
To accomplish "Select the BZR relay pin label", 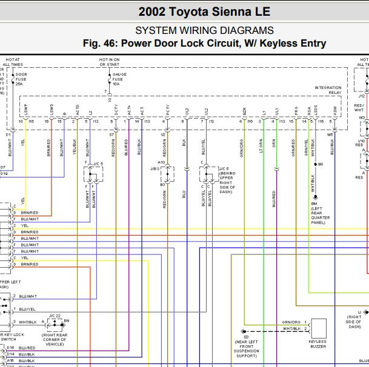I will [245, 111].
